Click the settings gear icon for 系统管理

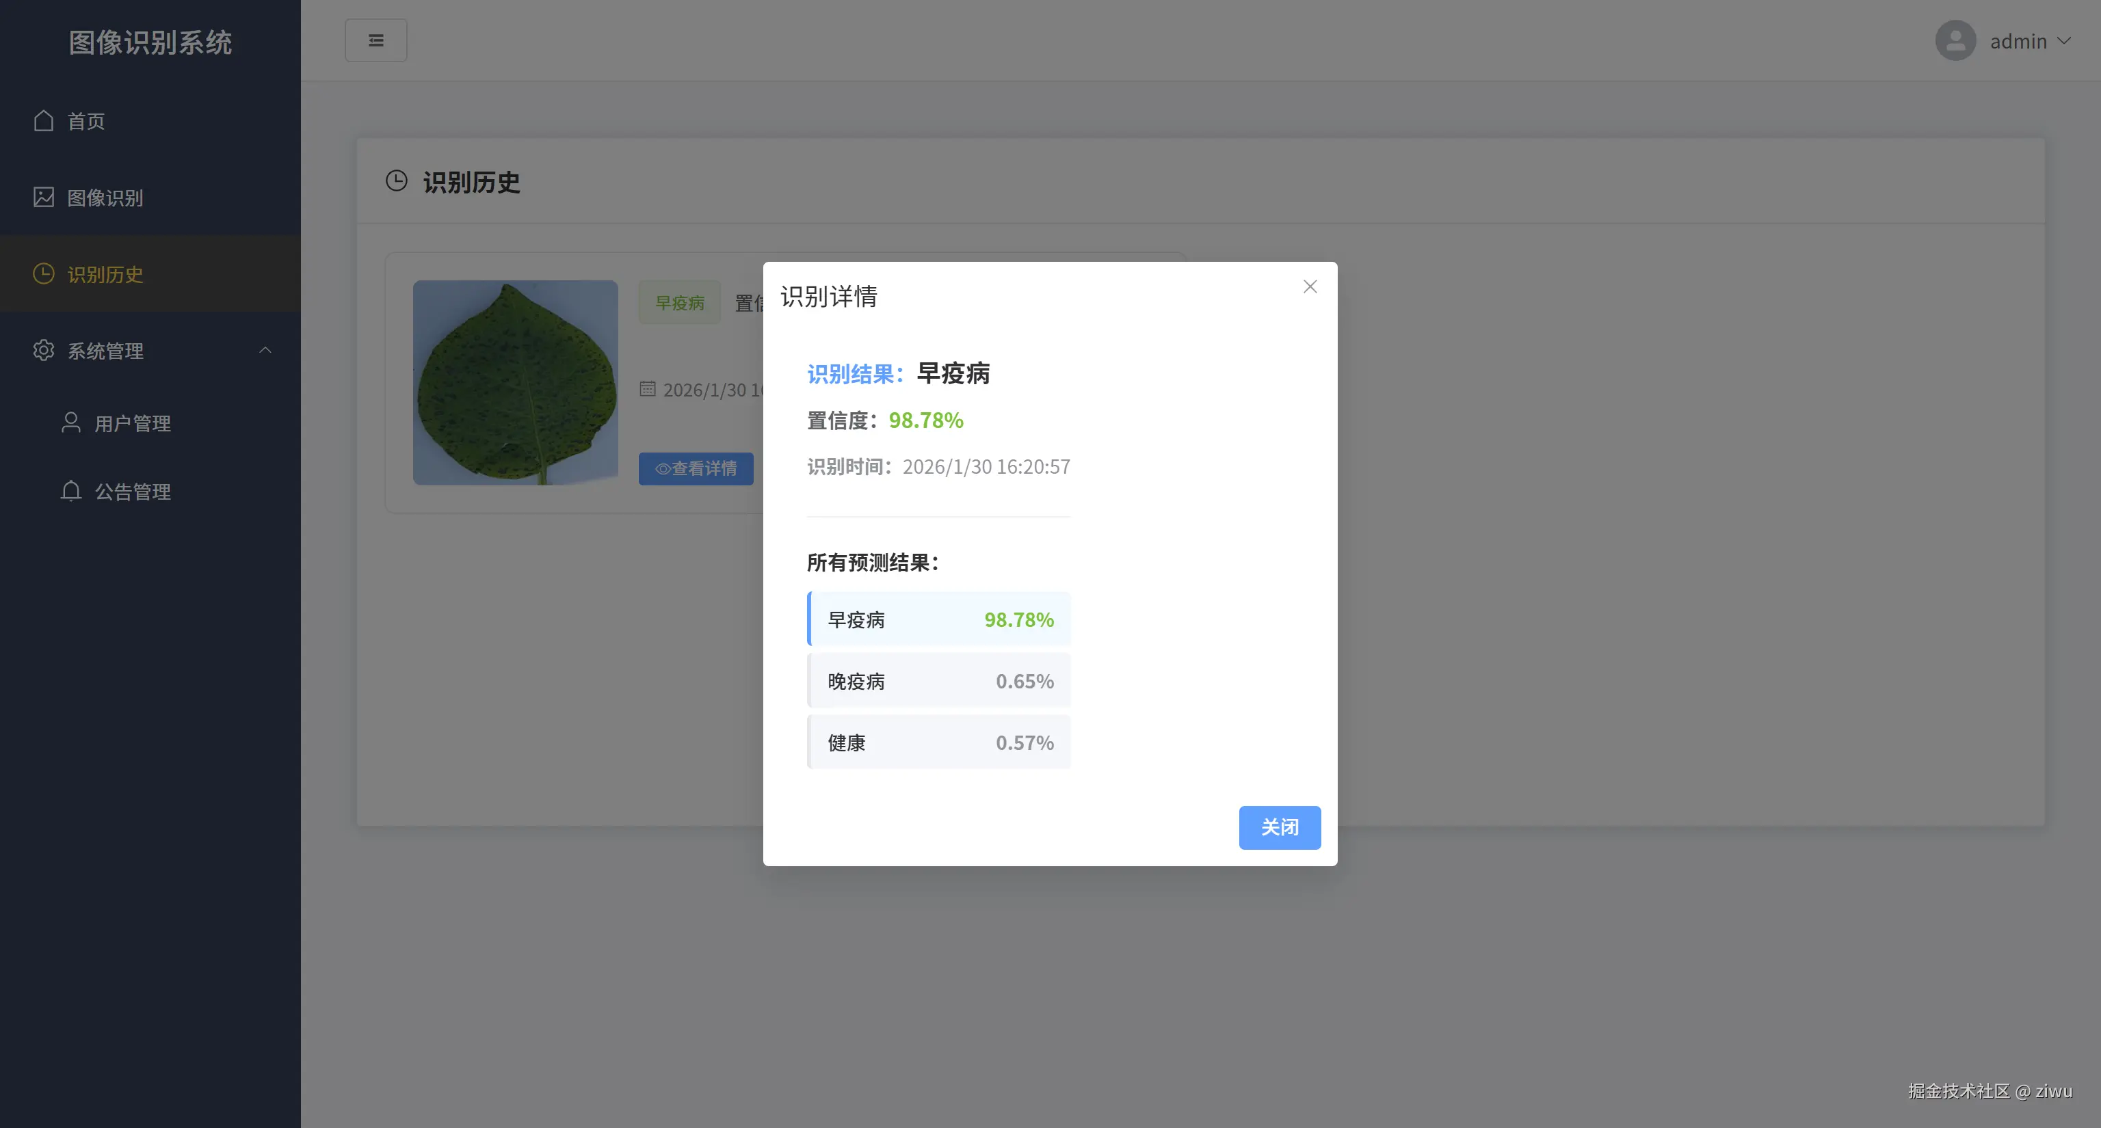[x=44, y=351]
